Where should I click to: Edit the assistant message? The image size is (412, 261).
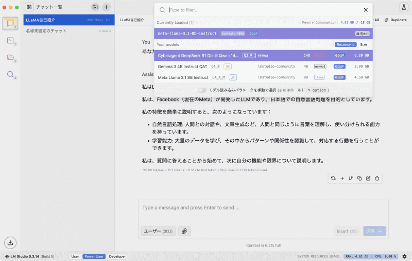tap(368, 178)
